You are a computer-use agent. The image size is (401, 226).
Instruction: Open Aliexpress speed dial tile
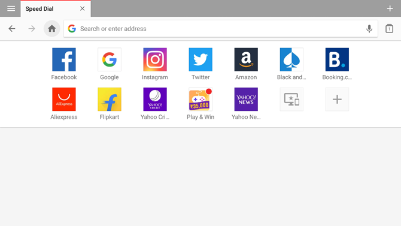64,99
